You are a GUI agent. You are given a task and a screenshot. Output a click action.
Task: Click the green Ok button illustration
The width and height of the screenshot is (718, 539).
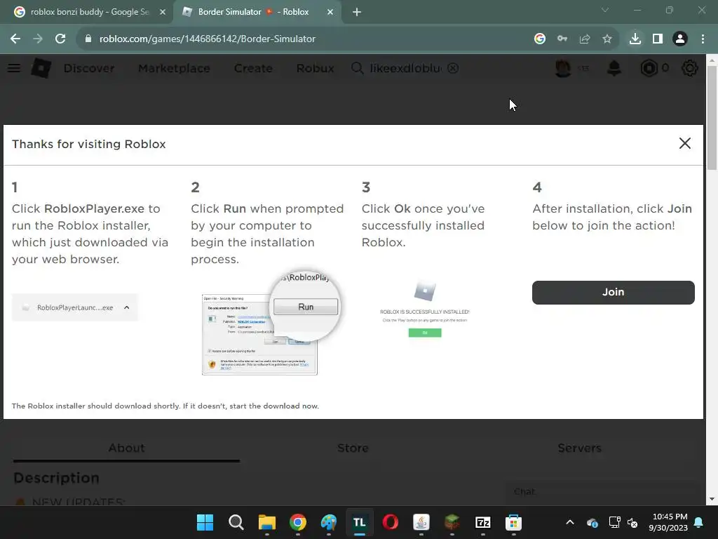(425, 333)
